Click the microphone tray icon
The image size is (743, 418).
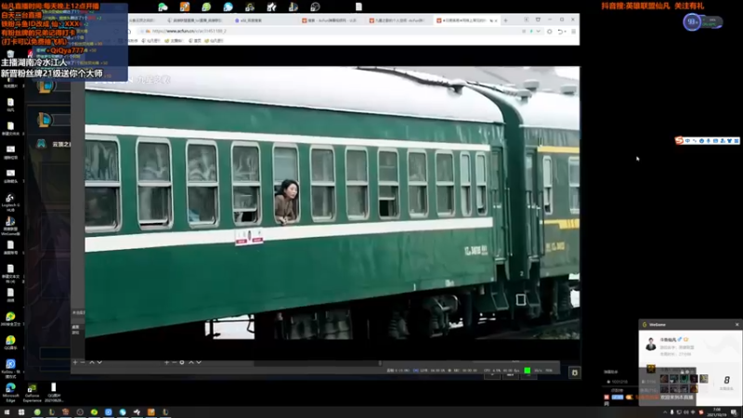pos(671,412)
